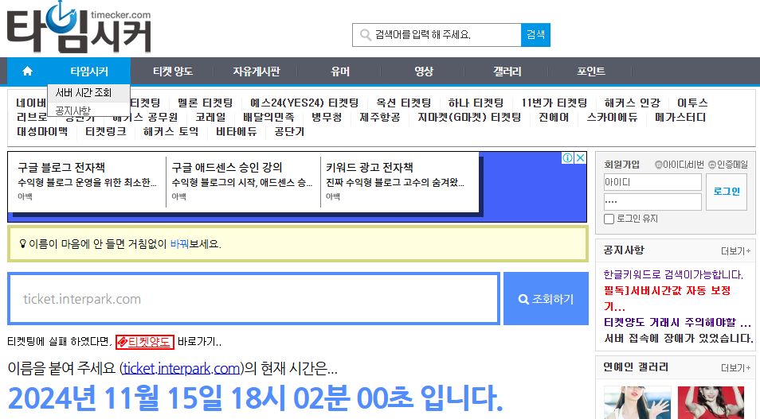760x419 pixels.
Task: Open the right celebrity gallery thumbnail in red
Action: point(711,402)
